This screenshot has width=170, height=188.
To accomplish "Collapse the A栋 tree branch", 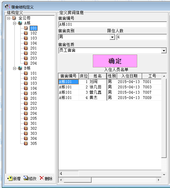I will (14, 23).
